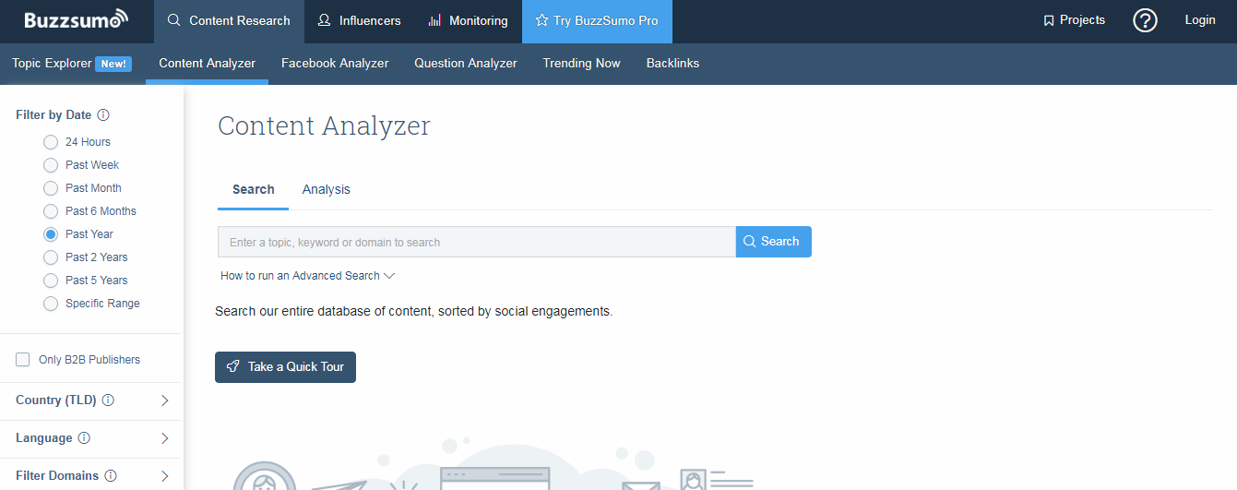
Task: Click info icon beside Language
Action: coord(84,438)
